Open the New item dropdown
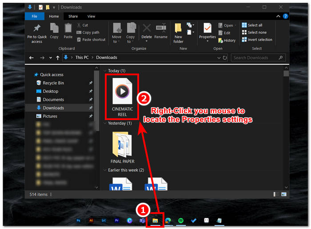This screenshot has height=229, width=311. pos(190,25)
